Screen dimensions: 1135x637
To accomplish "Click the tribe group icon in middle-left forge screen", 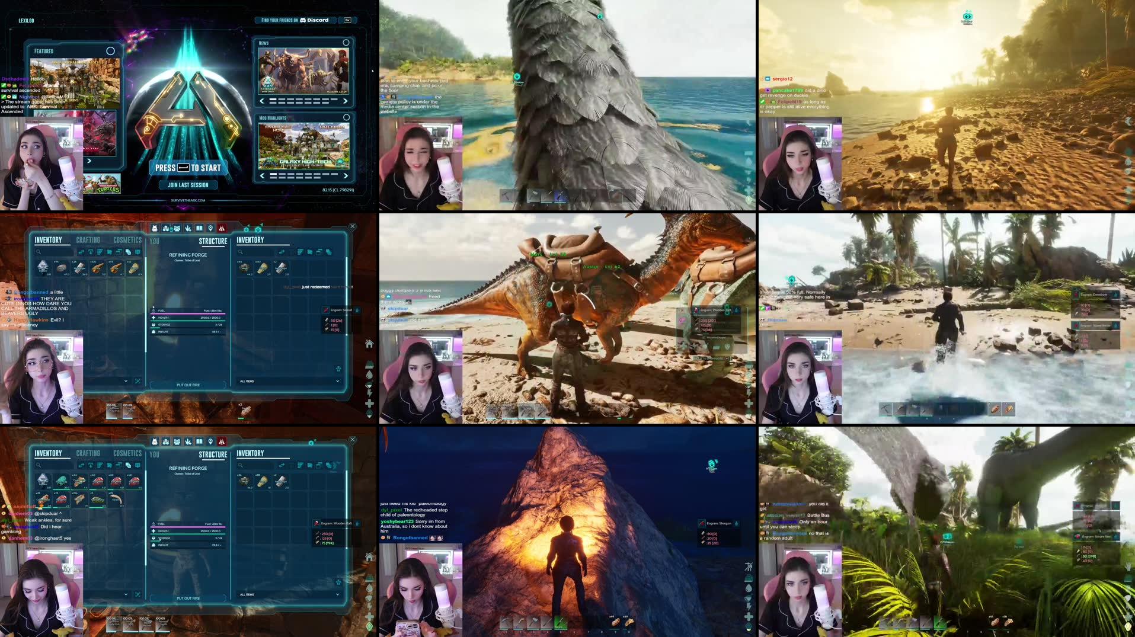I will point(177,228).
